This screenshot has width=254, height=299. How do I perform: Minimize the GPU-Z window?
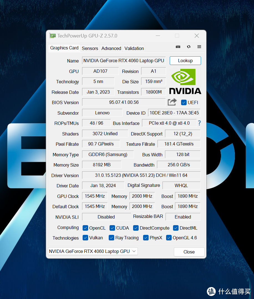(x=158, y=36)
